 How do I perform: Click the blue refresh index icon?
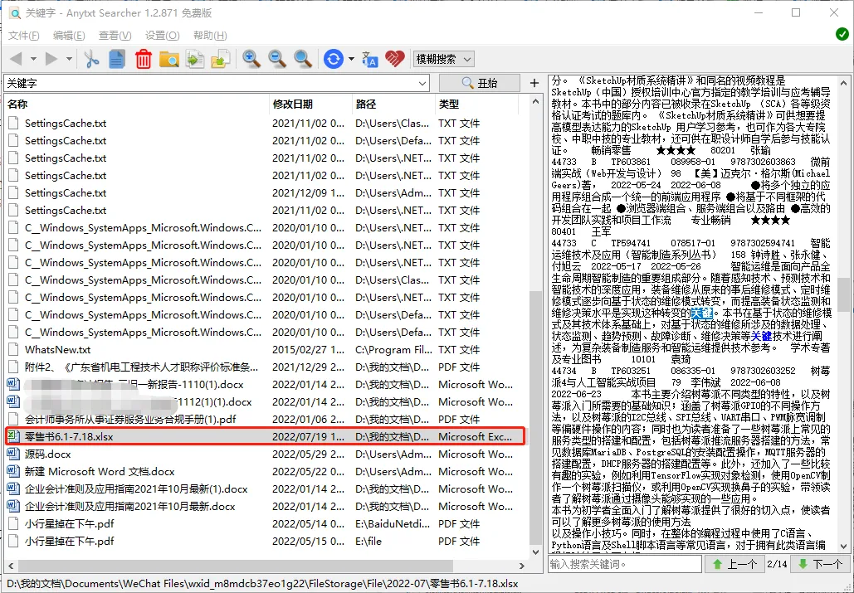(334, 58)
